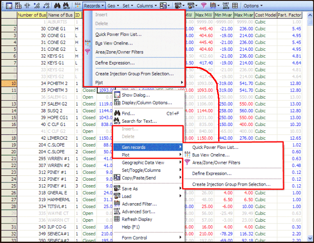Open the Options dropdown in the toolbar
The width and height of the screenshot is (314, 243).
(x=253, y=6)
